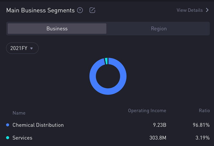214x146 pixels.
Task: Open the View Details link
Action: click(190, 10)
